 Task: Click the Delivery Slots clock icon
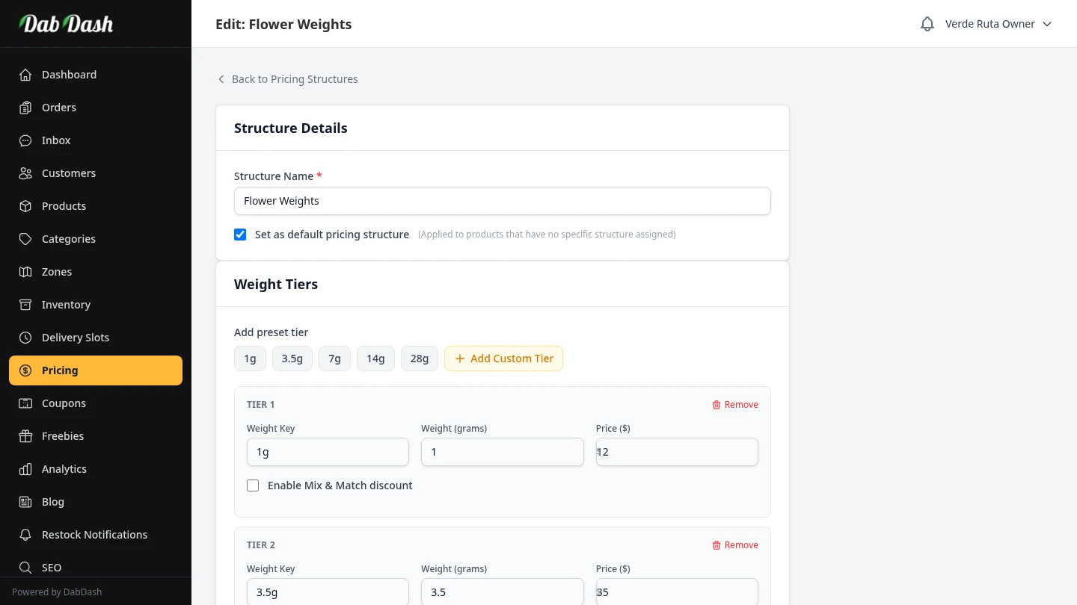pos(25,338)
